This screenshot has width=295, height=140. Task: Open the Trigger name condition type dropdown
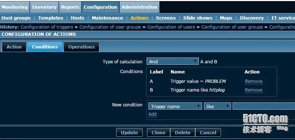[x=175, y=106]
